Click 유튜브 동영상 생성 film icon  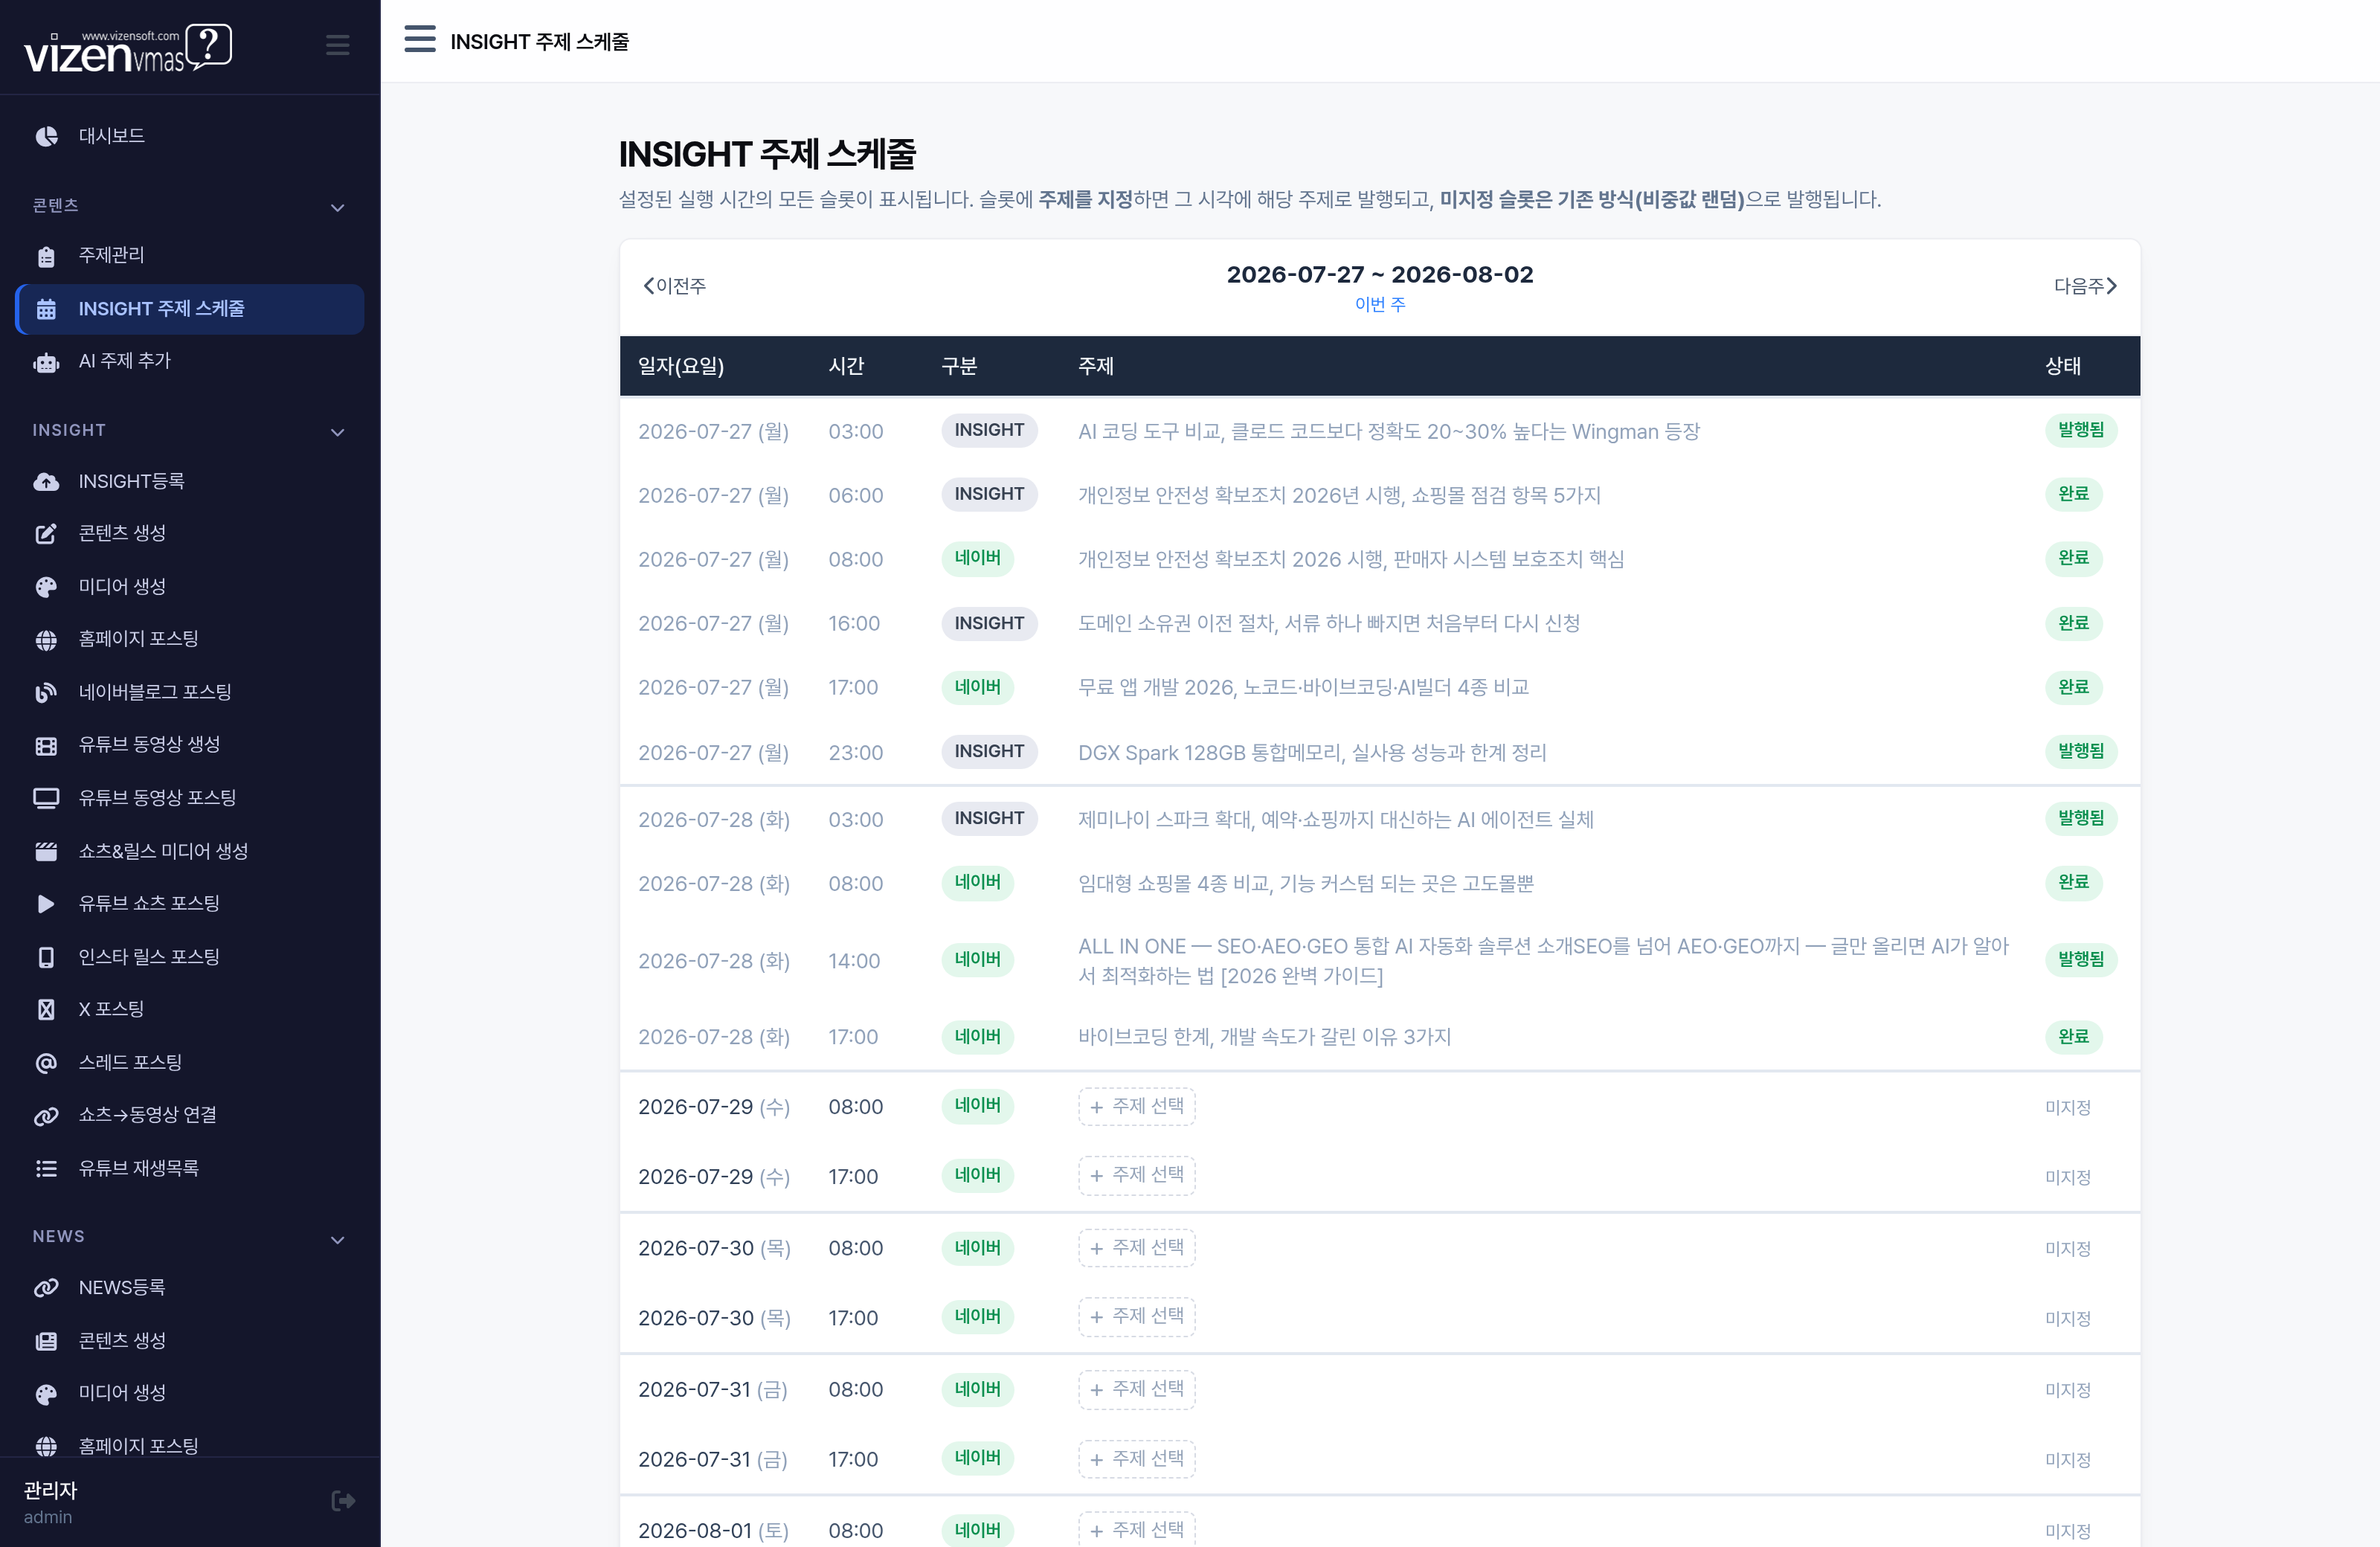coord(46,745)
